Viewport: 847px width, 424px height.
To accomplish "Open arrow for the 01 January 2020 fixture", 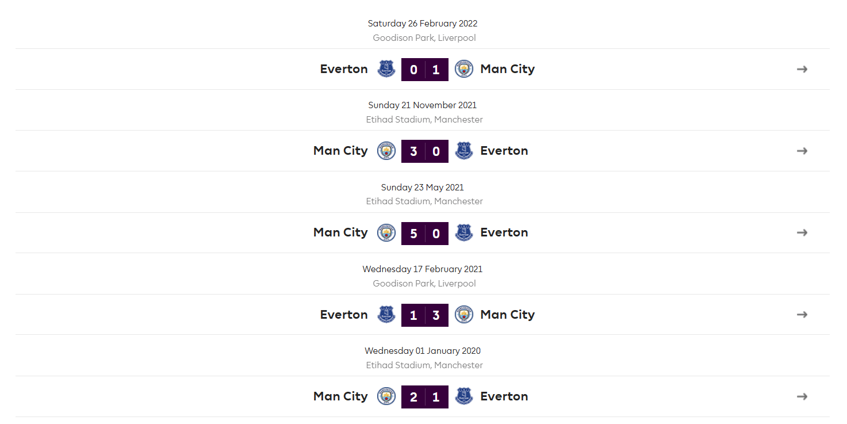I will [x=802, y=396].
